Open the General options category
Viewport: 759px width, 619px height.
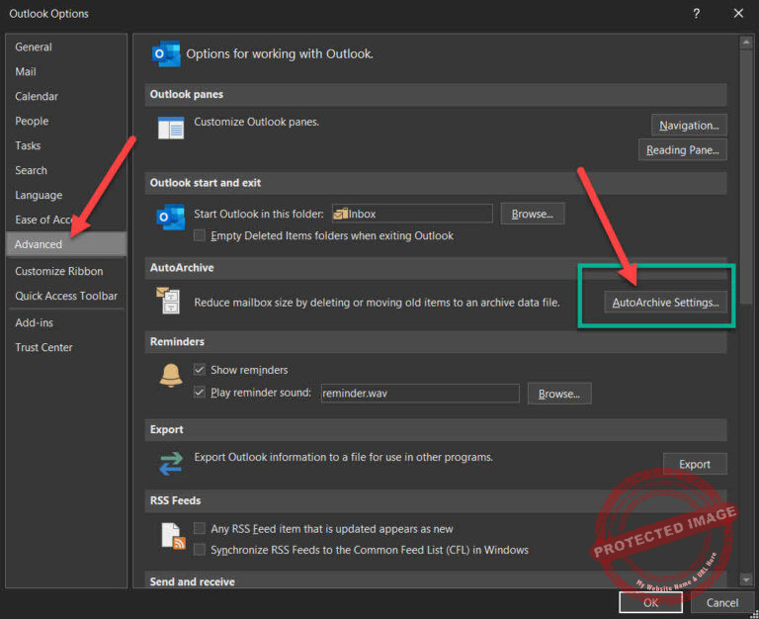pyautogui.click(x=66, y=47)
